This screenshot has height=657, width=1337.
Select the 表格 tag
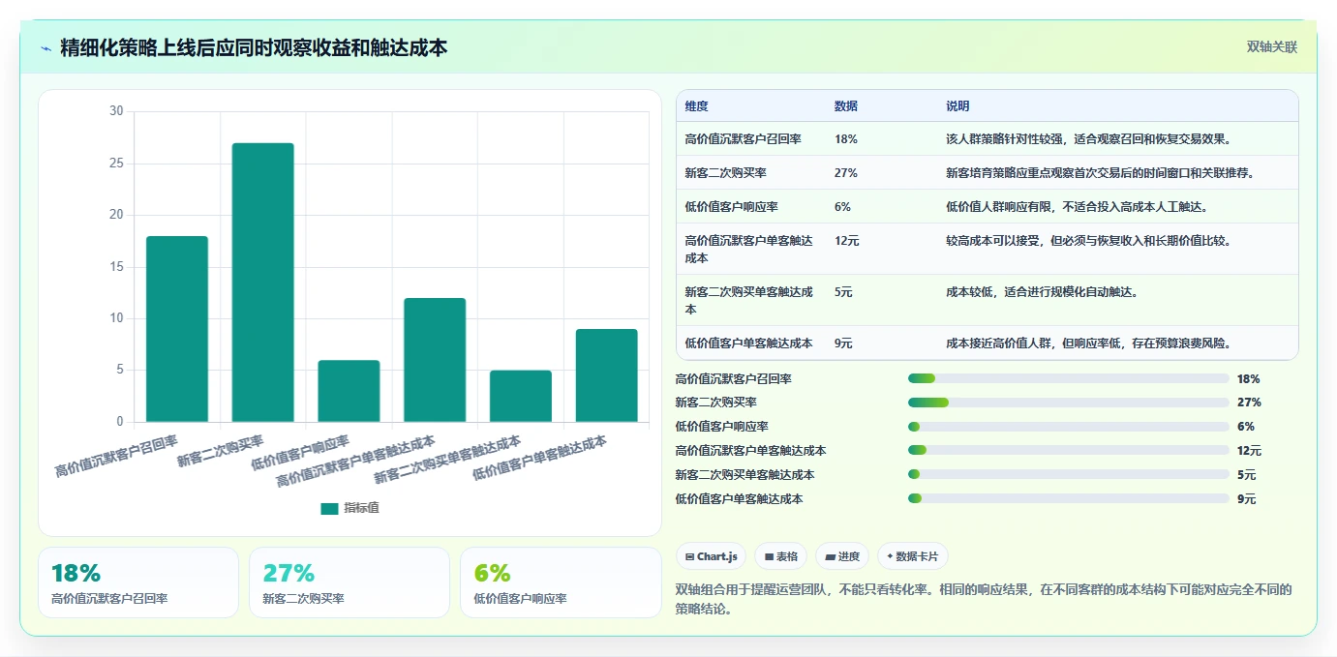tap(780, 556)
